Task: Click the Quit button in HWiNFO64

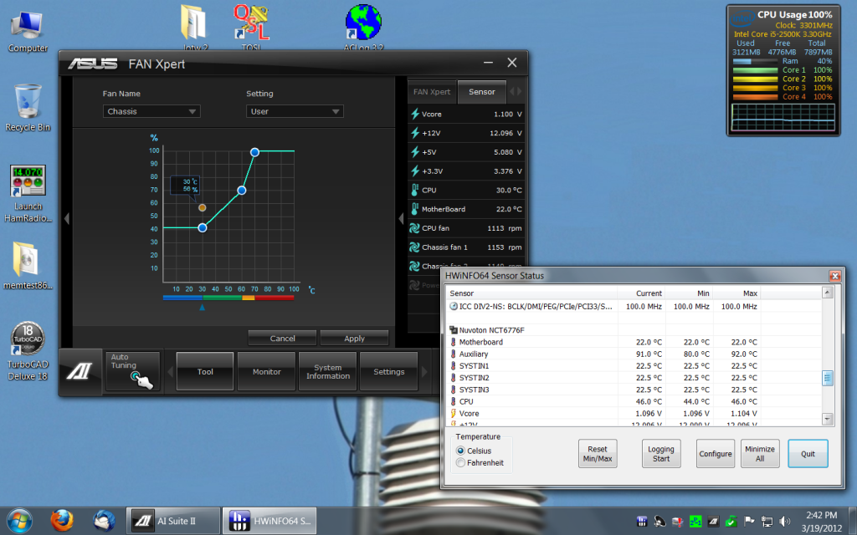Action: pos(808,454)
